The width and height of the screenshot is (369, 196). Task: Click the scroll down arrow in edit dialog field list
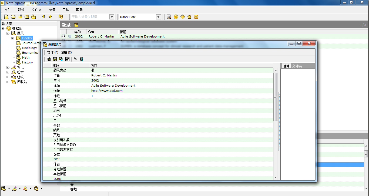click(x=276, y=178)
